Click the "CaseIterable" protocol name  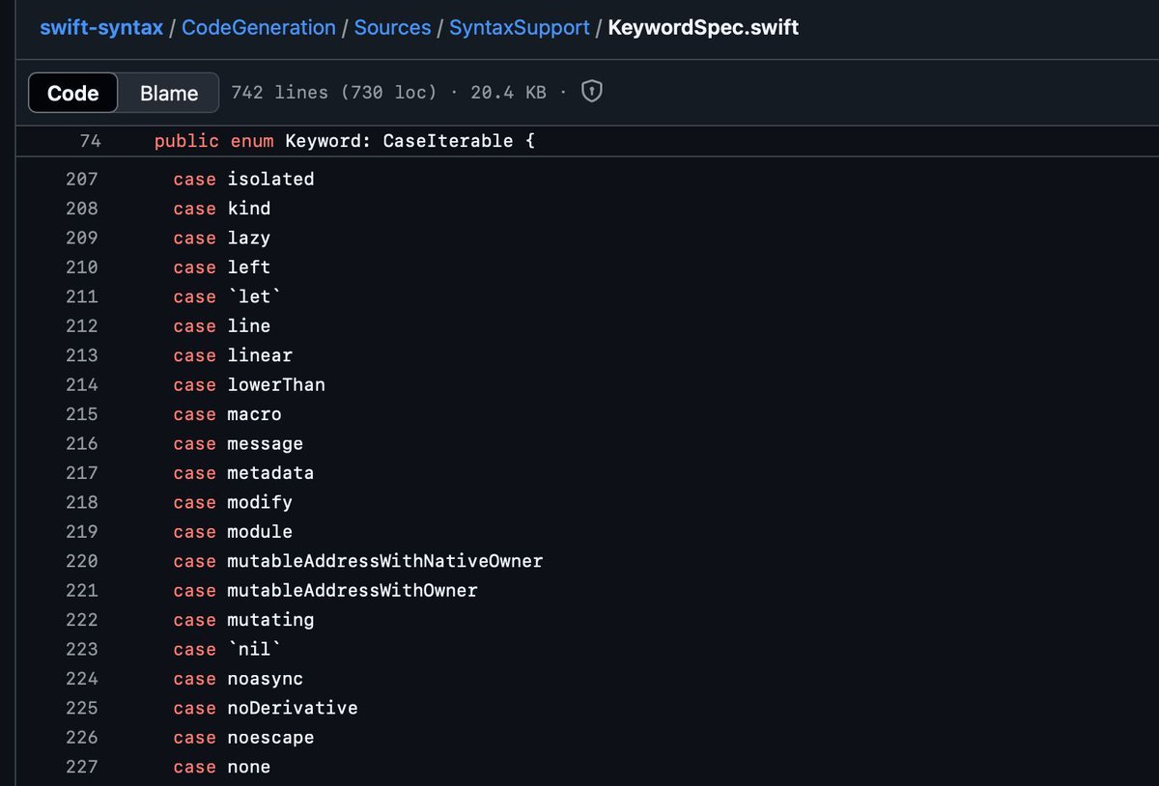tap(448, 141)
